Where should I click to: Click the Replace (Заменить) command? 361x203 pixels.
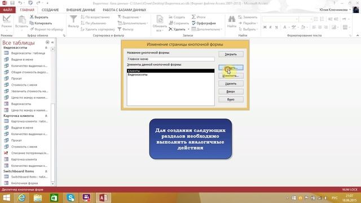(x=248, y=17)
